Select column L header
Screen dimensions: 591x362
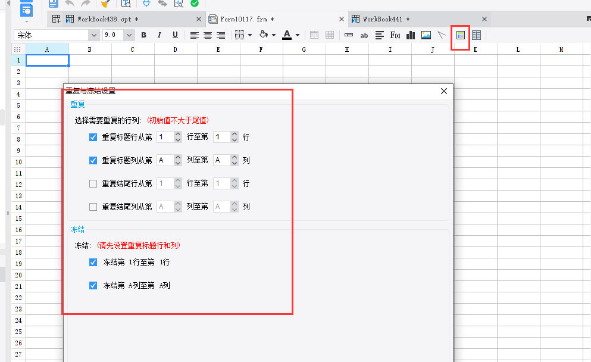click(518, 49)
